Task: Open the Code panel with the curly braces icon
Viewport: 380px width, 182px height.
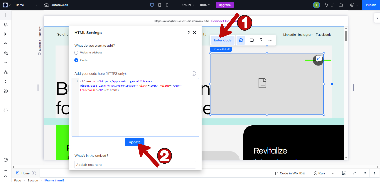Action: tap(6, 110)
